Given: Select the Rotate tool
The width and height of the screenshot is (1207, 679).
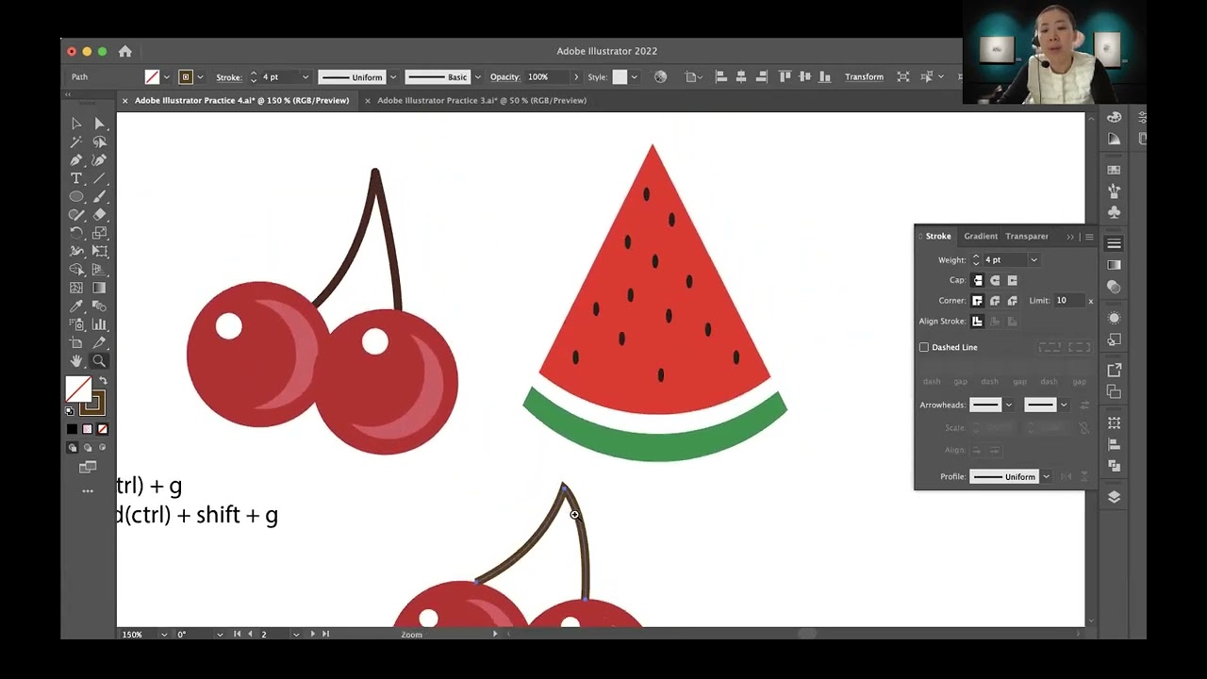Looking at the screenshot, I should point(76,233).
